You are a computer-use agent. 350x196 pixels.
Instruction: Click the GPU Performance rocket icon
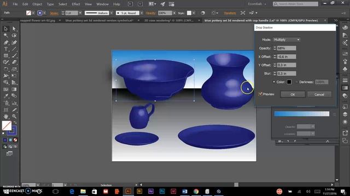coord(163,4)
